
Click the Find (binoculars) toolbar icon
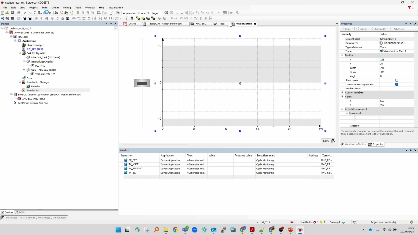click(x=57, y=13)
